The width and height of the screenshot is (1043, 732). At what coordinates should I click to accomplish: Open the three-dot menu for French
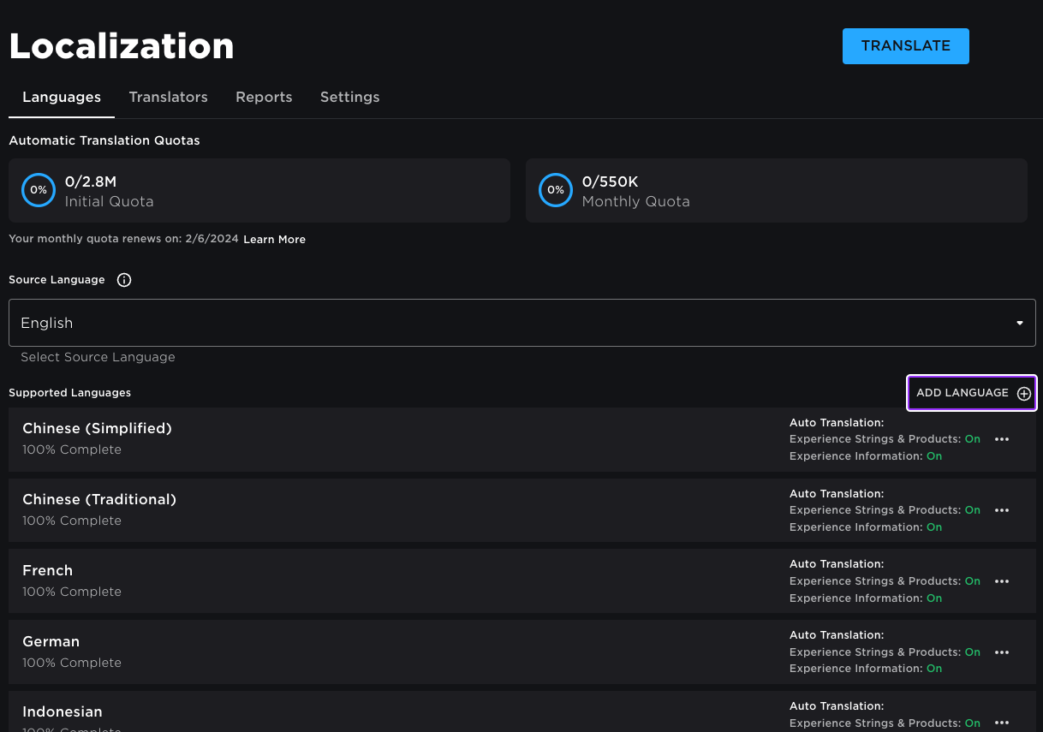coord(1002,581)
